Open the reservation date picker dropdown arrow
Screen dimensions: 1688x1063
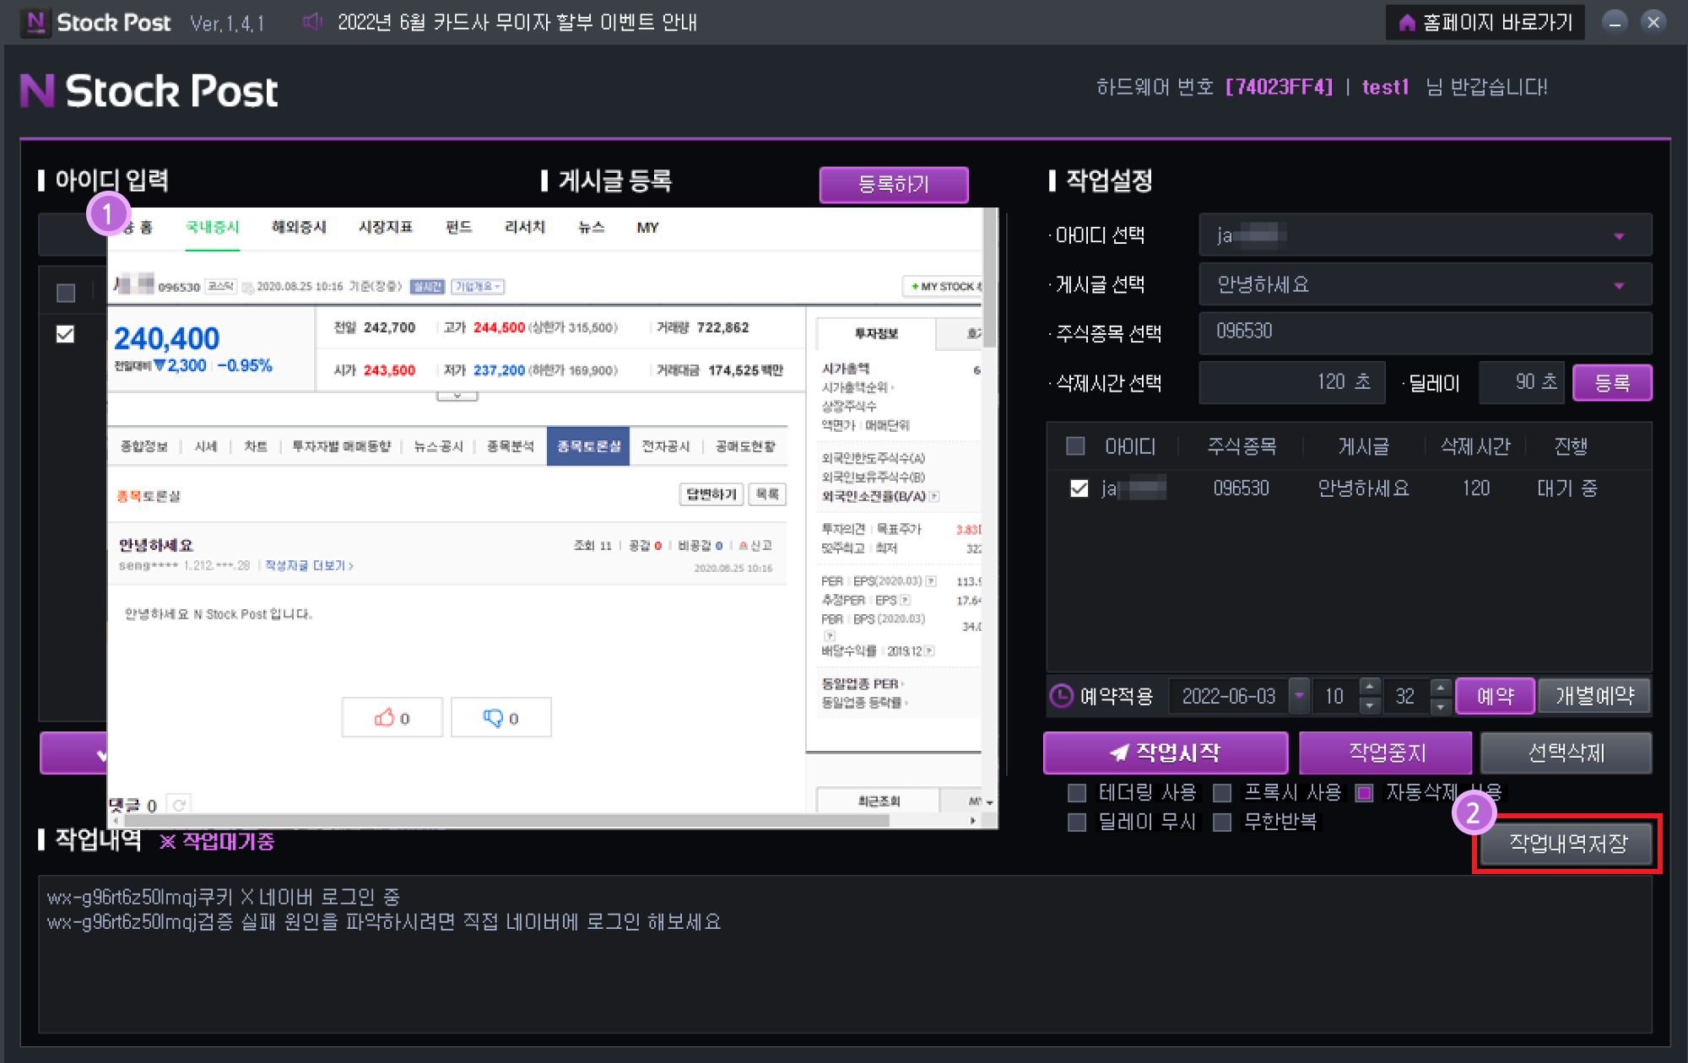point(1300,696)
